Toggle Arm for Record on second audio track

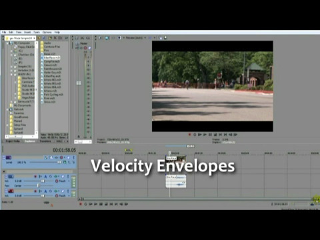click(35, 191)
